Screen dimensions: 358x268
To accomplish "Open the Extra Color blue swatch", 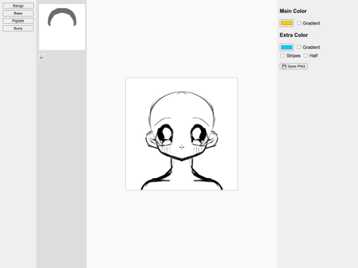I will 286,47.
